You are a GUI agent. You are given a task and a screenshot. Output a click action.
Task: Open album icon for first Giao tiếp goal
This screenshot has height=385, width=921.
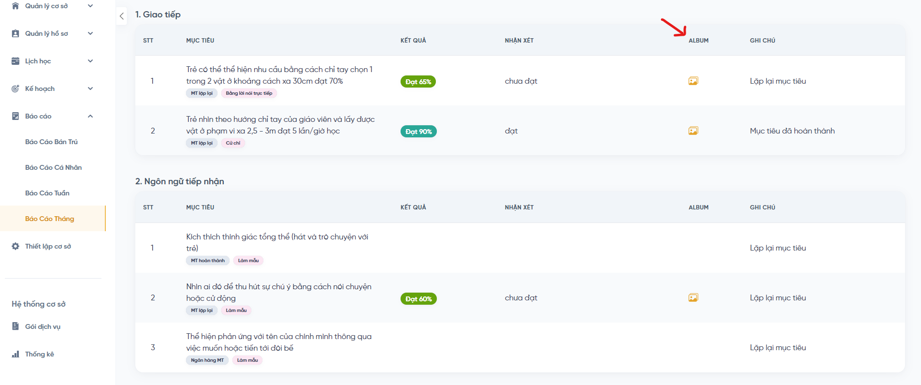pos(693,81)
